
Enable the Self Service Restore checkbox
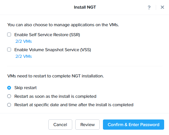pyautogui.click(x=9, y=35)
